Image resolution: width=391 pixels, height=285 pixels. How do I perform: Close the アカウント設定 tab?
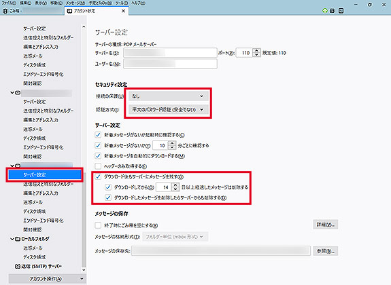[x=123, y=11]
